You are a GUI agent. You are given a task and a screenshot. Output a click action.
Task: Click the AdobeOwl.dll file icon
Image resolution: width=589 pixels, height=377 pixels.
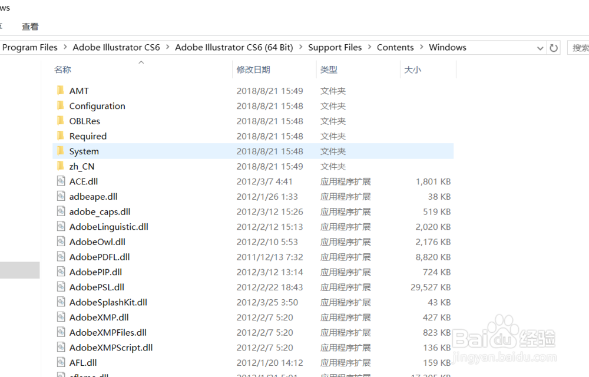point(61,242)
